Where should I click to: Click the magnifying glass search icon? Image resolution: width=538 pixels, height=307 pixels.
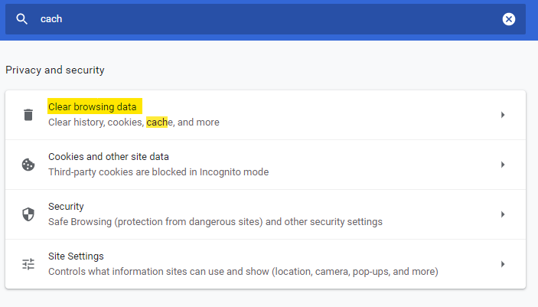(x=22, y=19)
